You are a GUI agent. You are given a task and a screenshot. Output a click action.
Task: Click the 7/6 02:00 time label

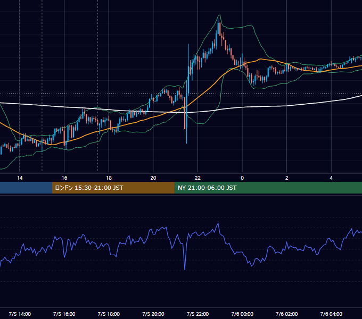pyautogui.click(x=286, y=314)
